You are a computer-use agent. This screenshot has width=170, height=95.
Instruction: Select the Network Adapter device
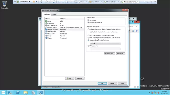(x=64, y=29)
